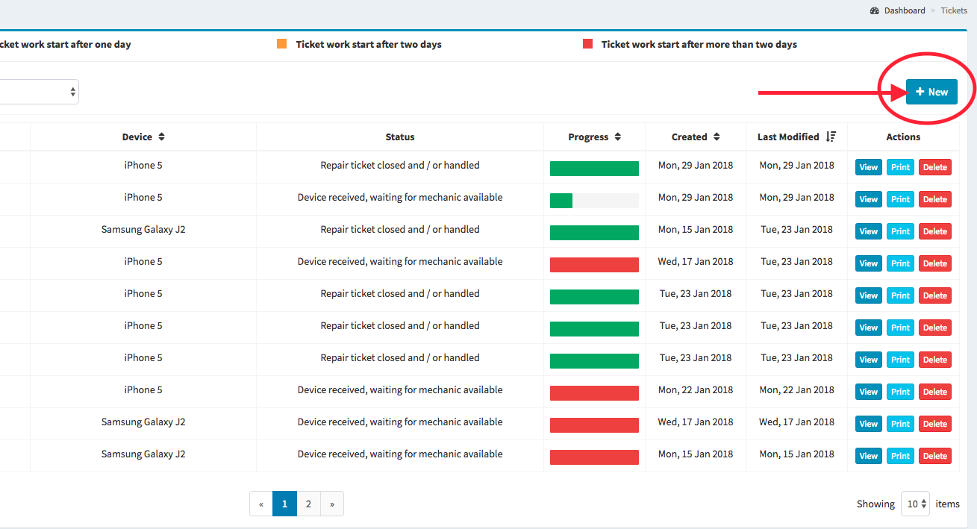The image size is (977, 529).
Task: Go to next page with » arrow
Action: (332, 504)
